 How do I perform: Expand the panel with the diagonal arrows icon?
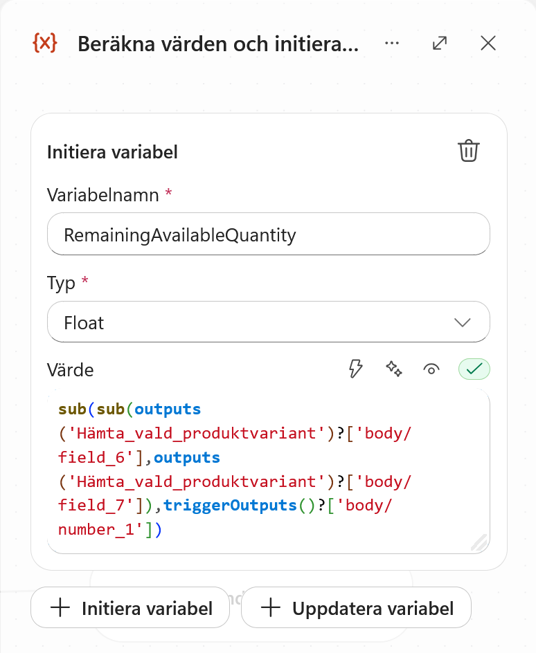click(x=440, y=43)
